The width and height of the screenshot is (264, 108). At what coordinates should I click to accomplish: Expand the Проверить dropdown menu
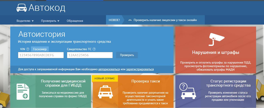[x=50, y=21]
